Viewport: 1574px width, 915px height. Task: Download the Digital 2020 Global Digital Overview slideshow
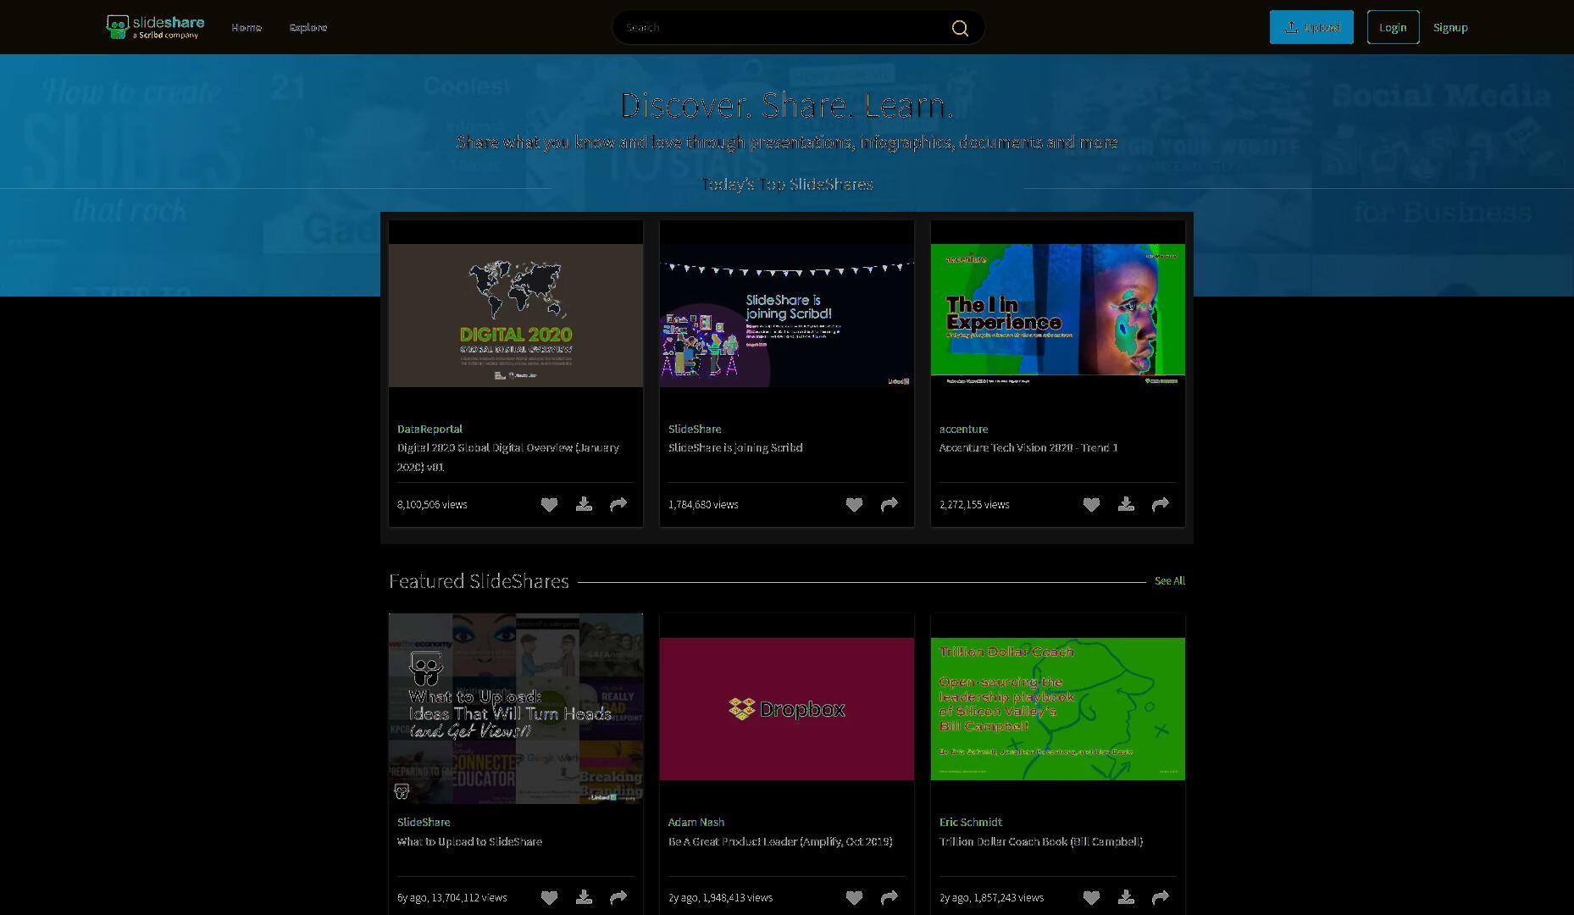[584, 504]
